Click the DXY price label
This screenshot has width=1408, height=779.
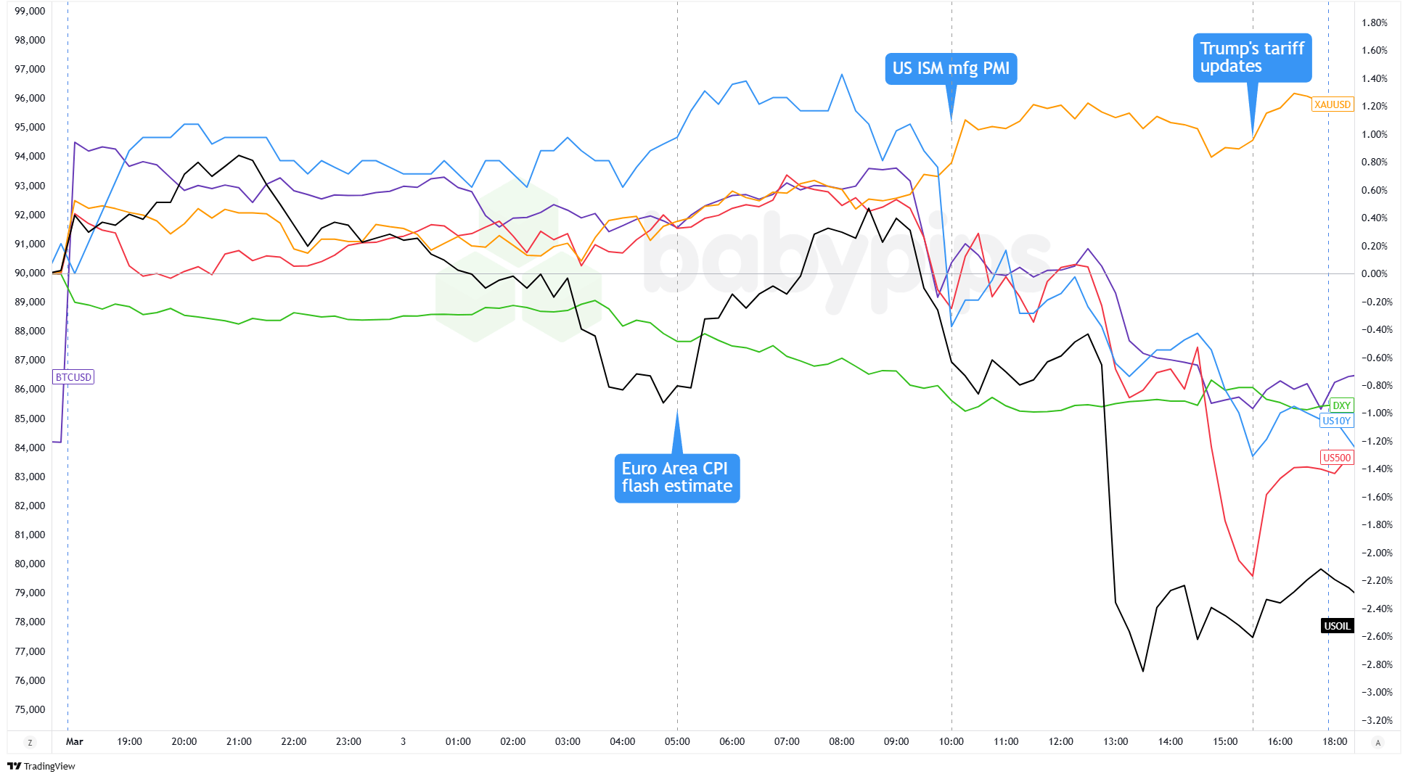[1341, 405]
